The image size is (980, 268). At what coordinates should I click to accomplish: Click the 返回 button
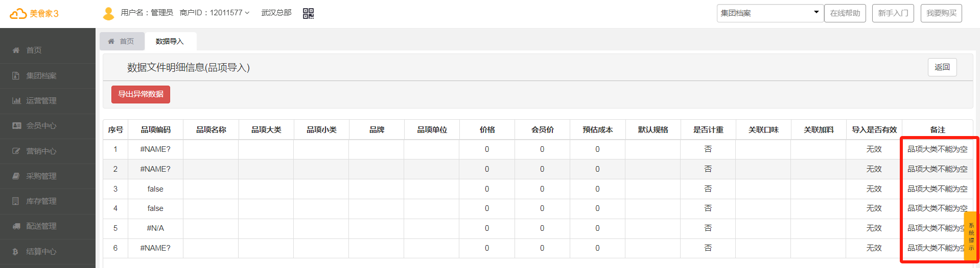(942, 67)
